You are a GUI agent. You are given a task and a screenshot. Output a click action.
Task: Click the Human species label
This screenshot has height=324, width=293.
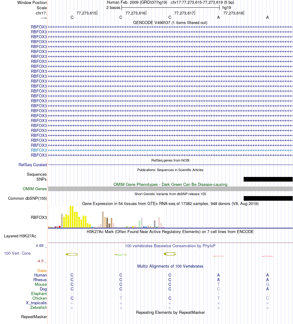[40, 275]
